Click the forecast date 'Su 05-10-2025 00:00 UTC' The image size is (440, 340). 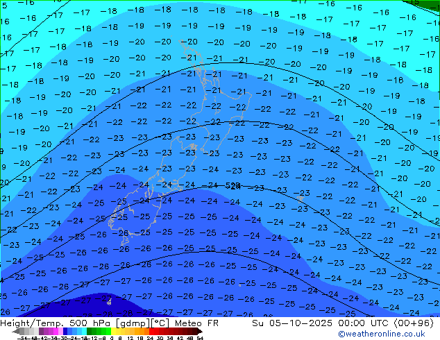click(x=321, y=323)
